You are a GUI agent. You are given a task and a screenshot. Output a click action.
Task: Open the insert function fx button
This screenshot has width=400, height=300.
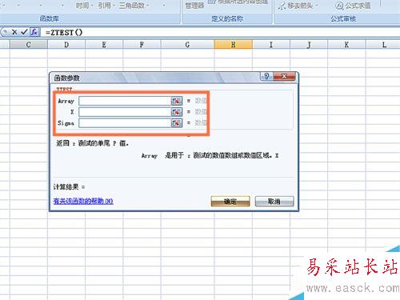pos(34,32)
